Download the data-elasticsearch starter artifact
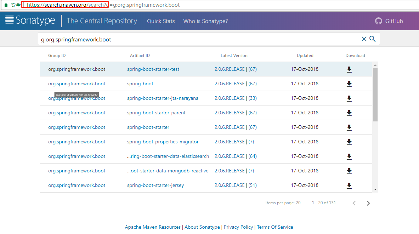This screenshot has width=419, height=234. (349, 156)
